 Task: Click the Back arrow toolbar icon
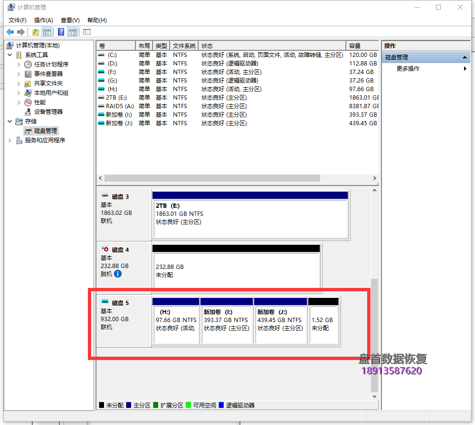tap(10, 32)
